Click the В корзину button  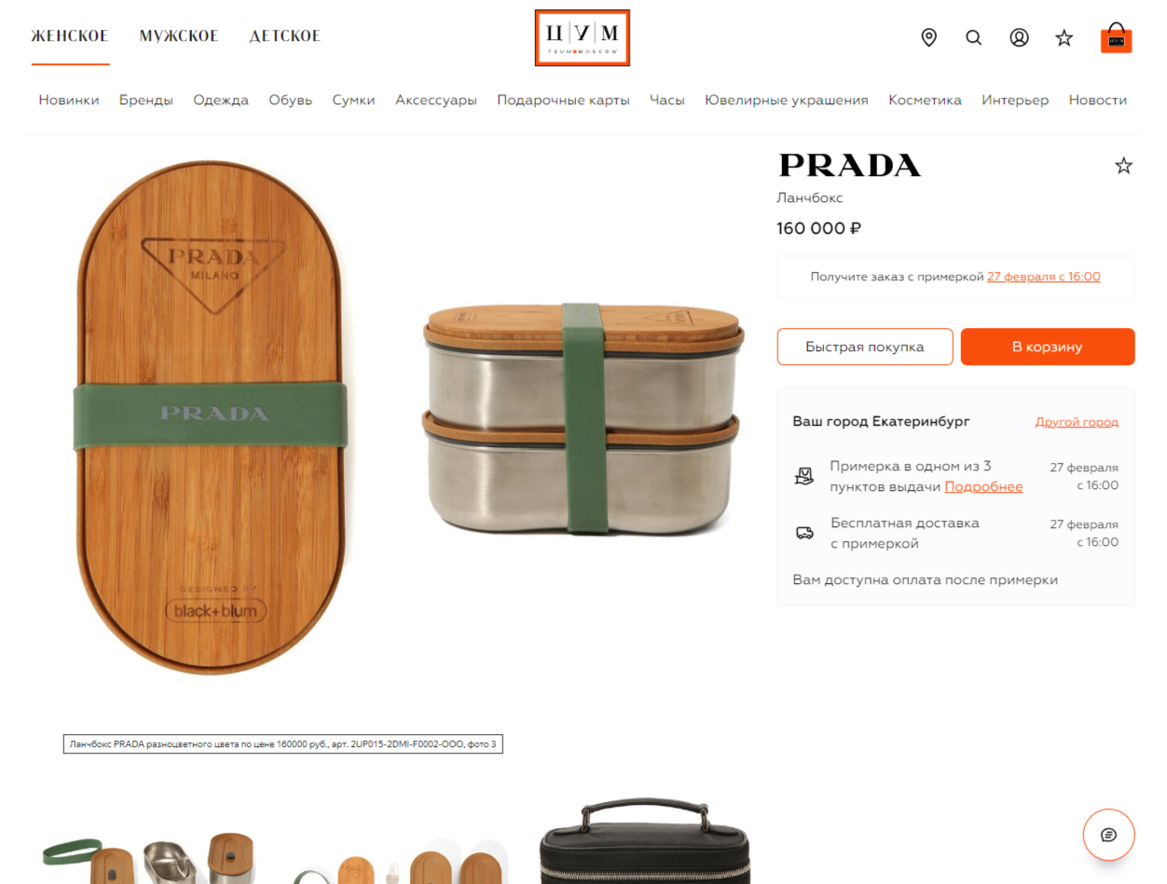(1048, 347)
